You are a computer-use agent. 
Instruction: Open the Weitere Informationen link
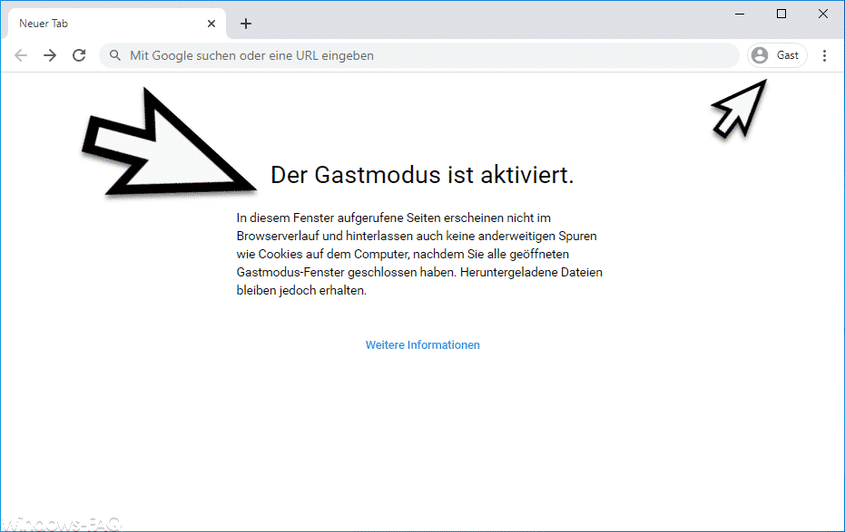pyautogui.click(x=423, y=344)
